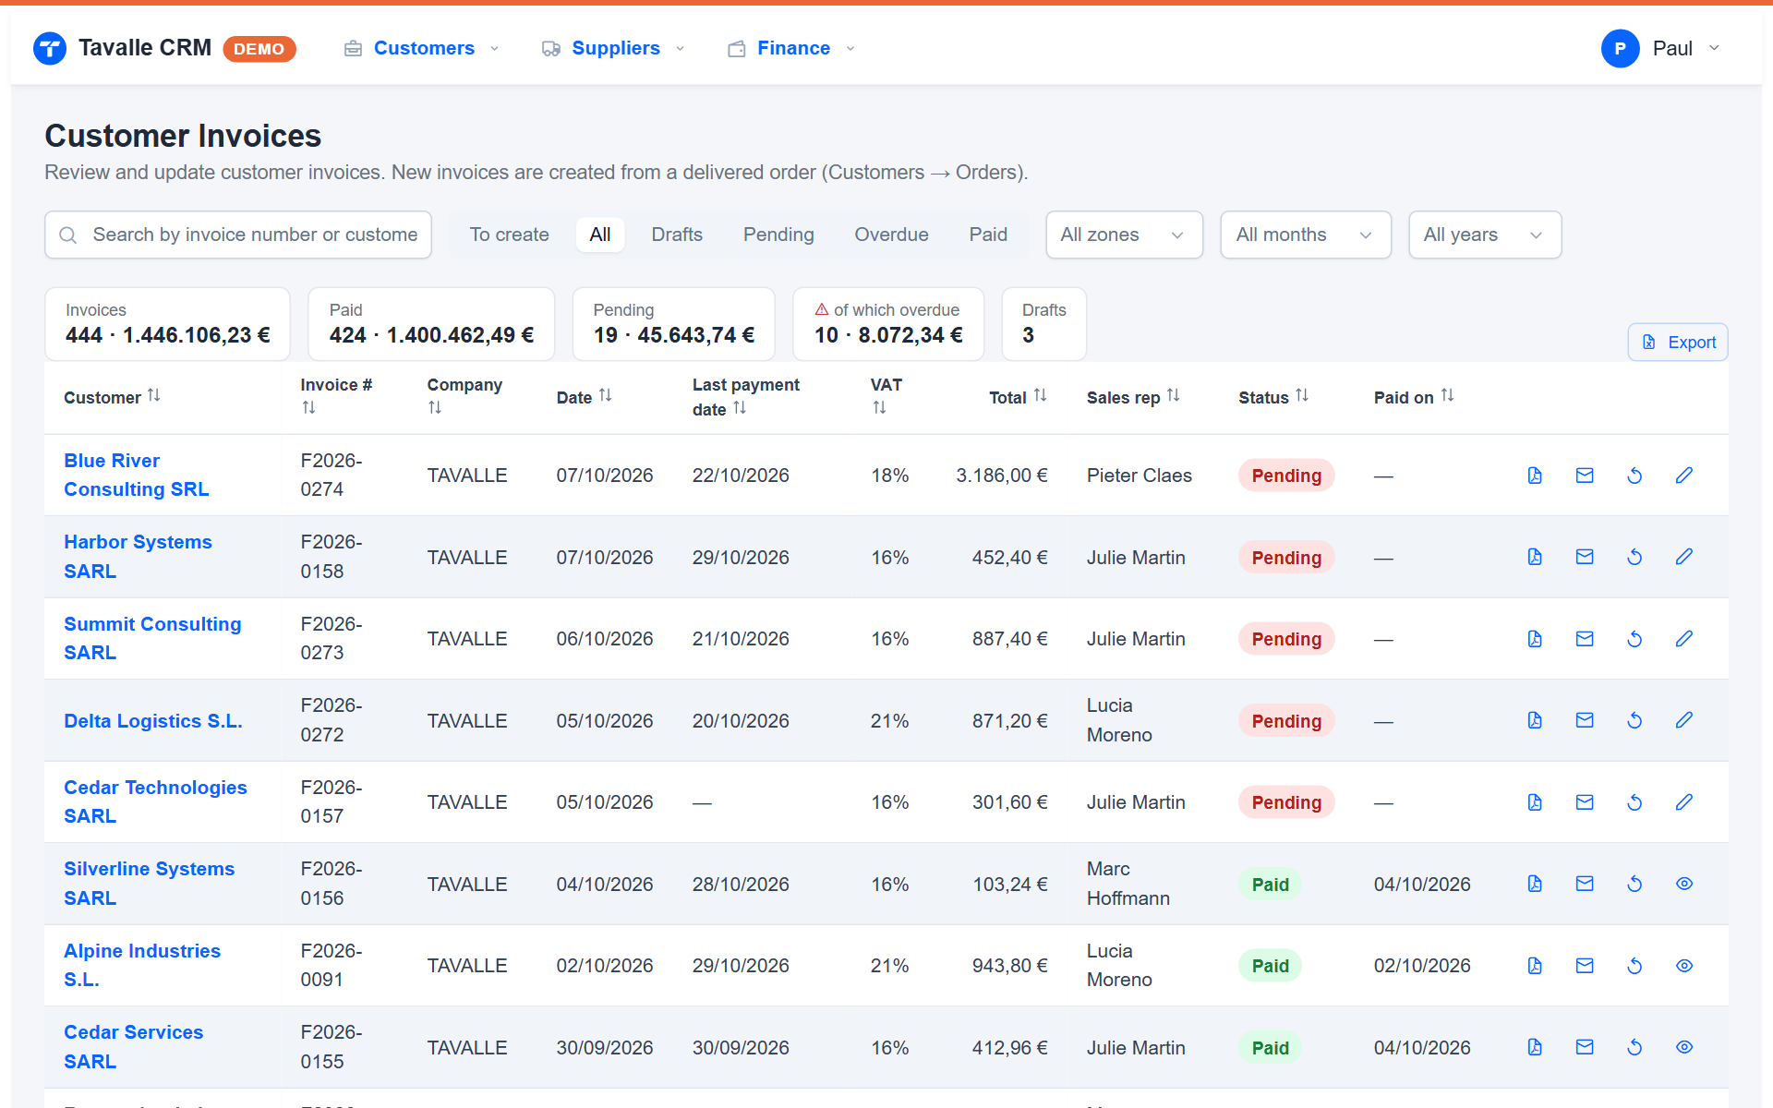1773x1108 pixels.
Task: Expand the Finance menu
Action: point(792,48)
